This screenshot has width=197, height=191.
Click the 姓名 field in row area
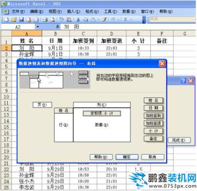tap(64, 111)
